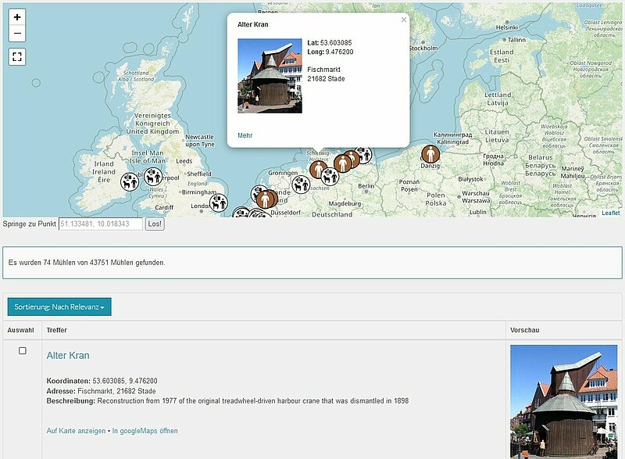Viewport: 625px width, 459px height.
Task: Click the white animal marker in Ireland
Action: click(x=130, y=181)
